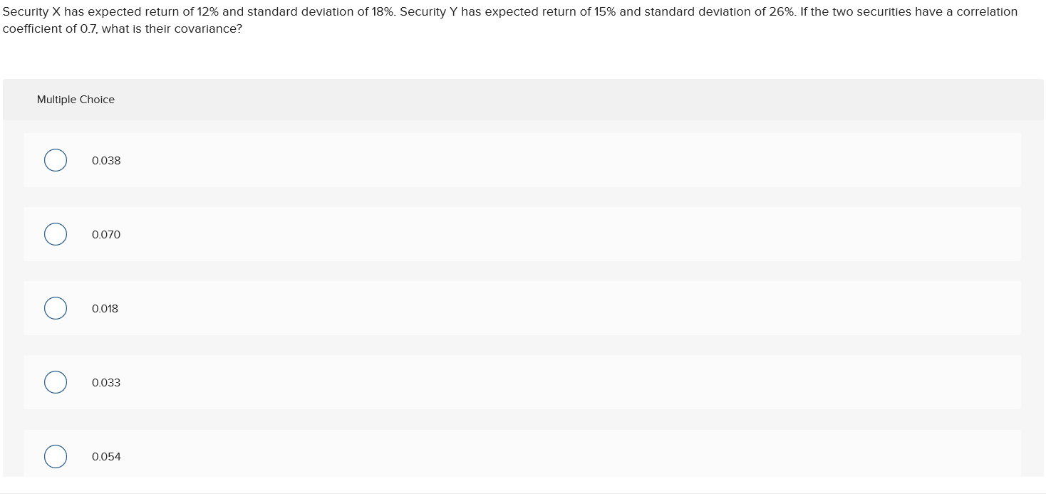Select the radio button for 0.054
The image size is (1046, 496).
56,455
